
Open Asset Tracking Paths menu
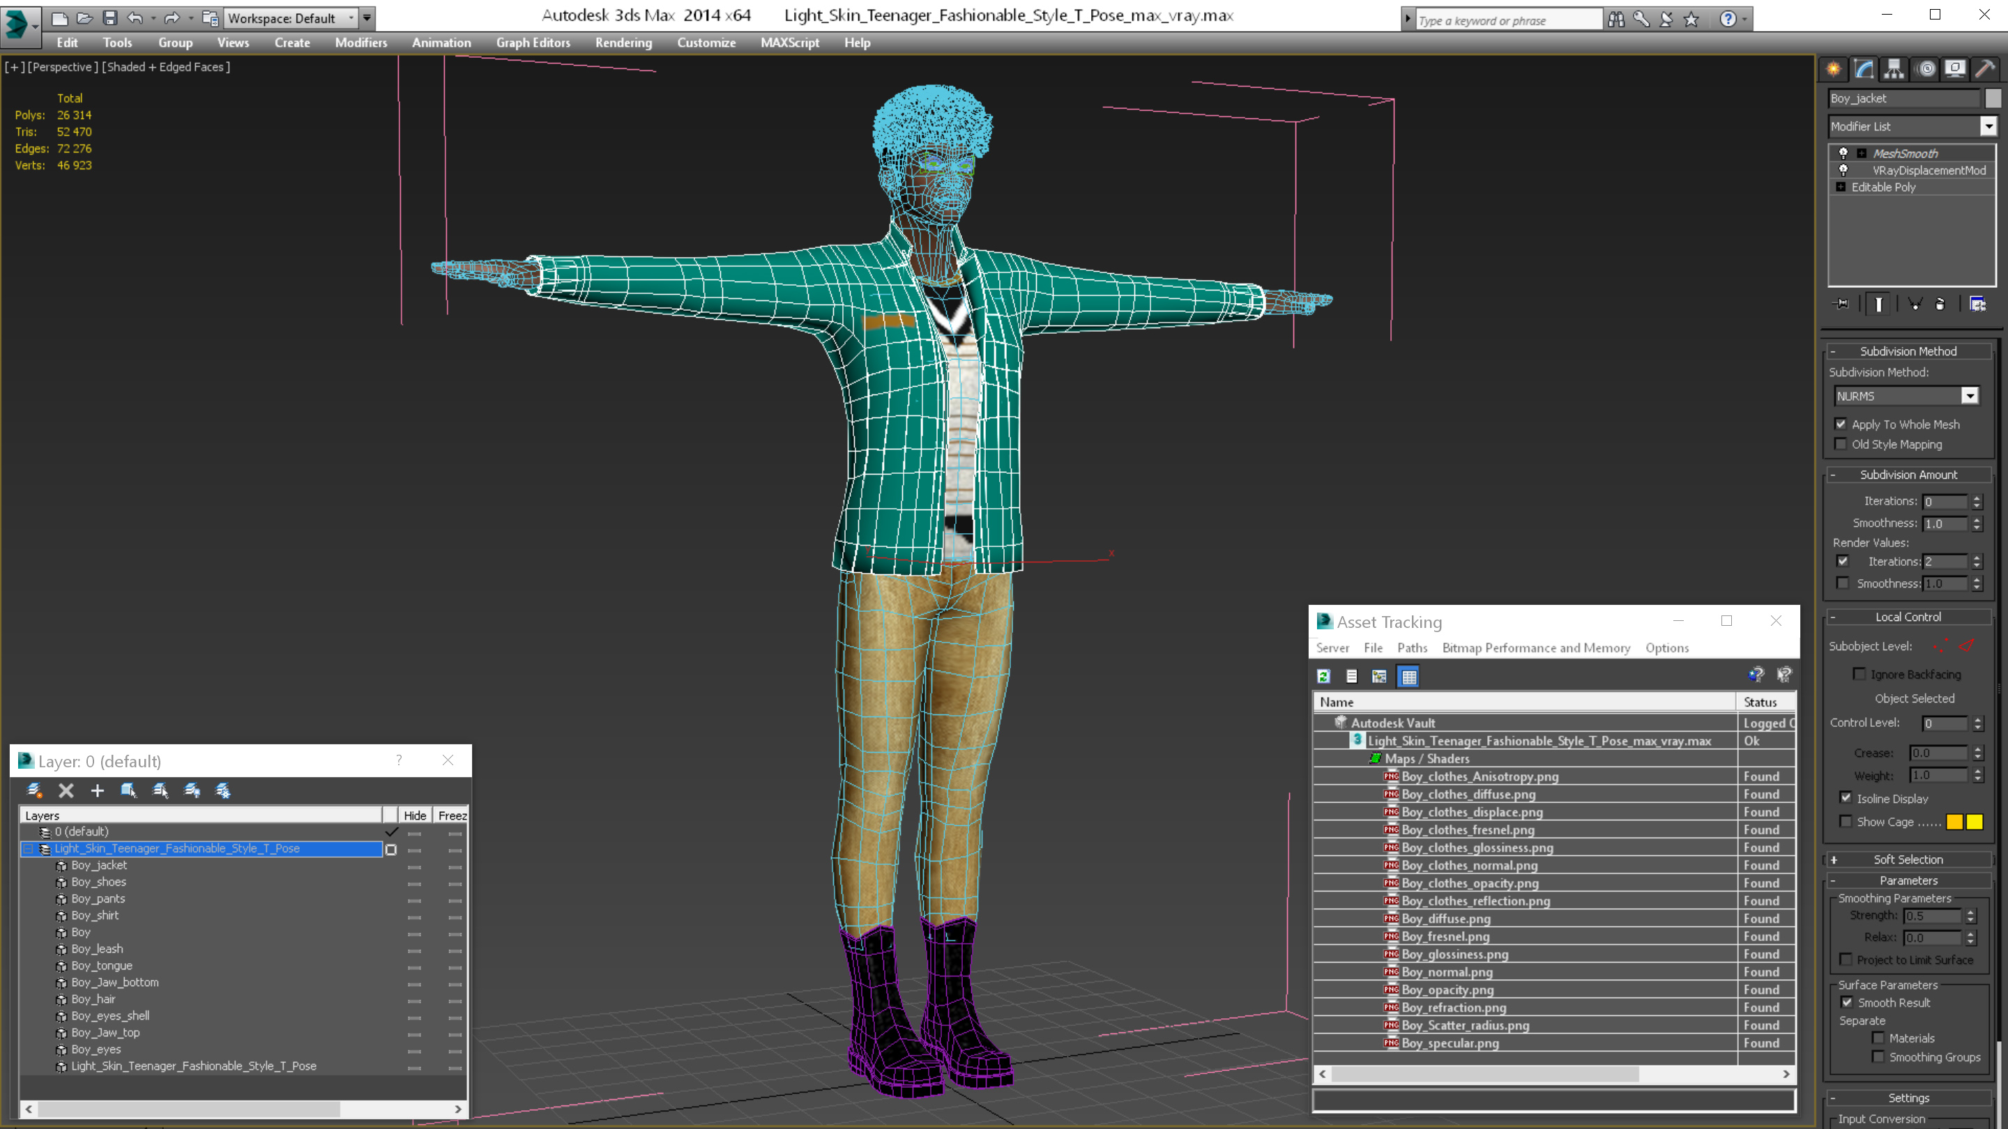pos(1412,647)
